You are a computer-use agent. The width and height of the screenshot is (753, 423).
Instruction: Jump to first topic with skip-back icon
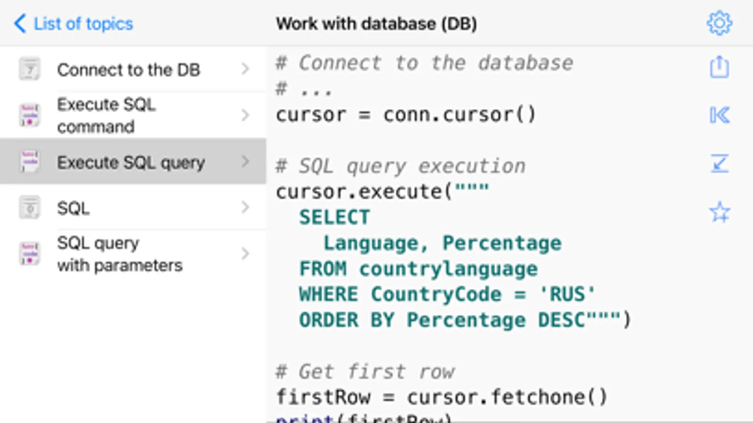click(x=719, y=115)
